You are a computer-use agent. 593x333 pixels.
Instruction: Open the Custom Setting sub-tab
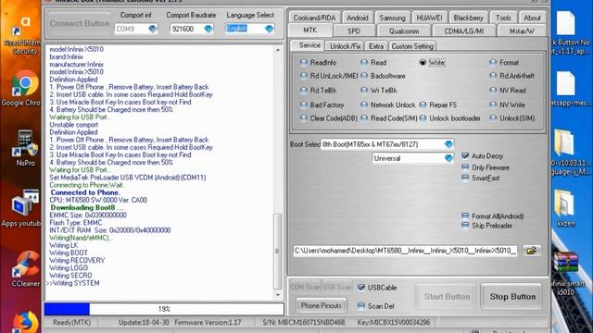[x=412, y=46]
